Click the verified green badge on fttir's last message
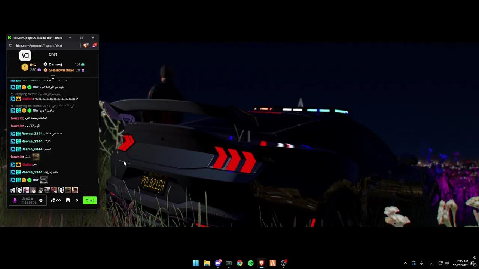Screen dimensions: 479x269 coord(30,180)
